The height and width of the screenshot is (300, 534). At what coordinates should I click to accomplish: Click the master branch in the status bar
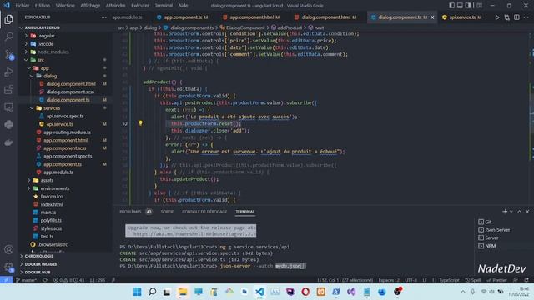pyautogui.click(x=27, y=280)
